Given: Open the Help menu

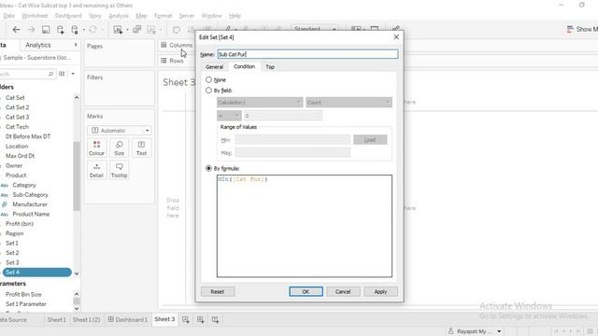Looking at the screenshot, I should (235, 16).
